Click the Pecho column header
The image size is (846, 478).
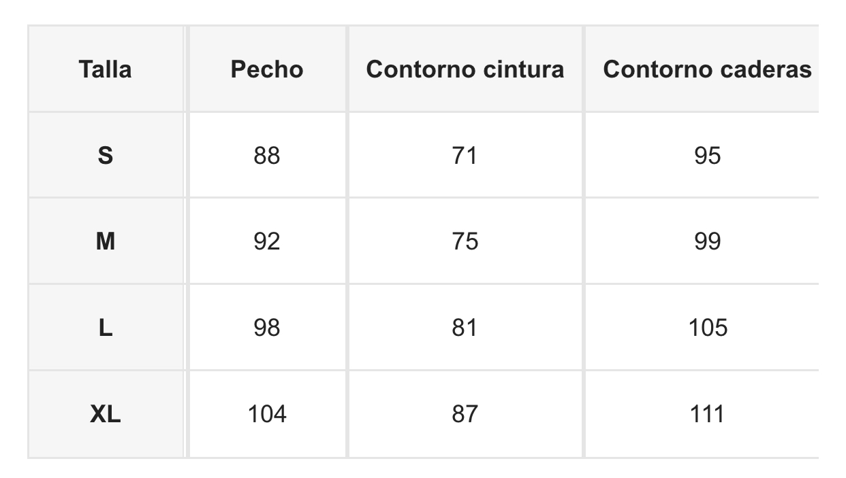click(267, 69)
